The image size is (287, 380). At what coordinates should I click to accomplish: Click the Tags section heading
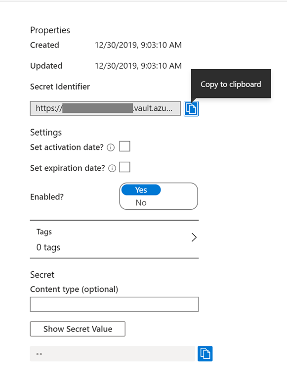44,232
